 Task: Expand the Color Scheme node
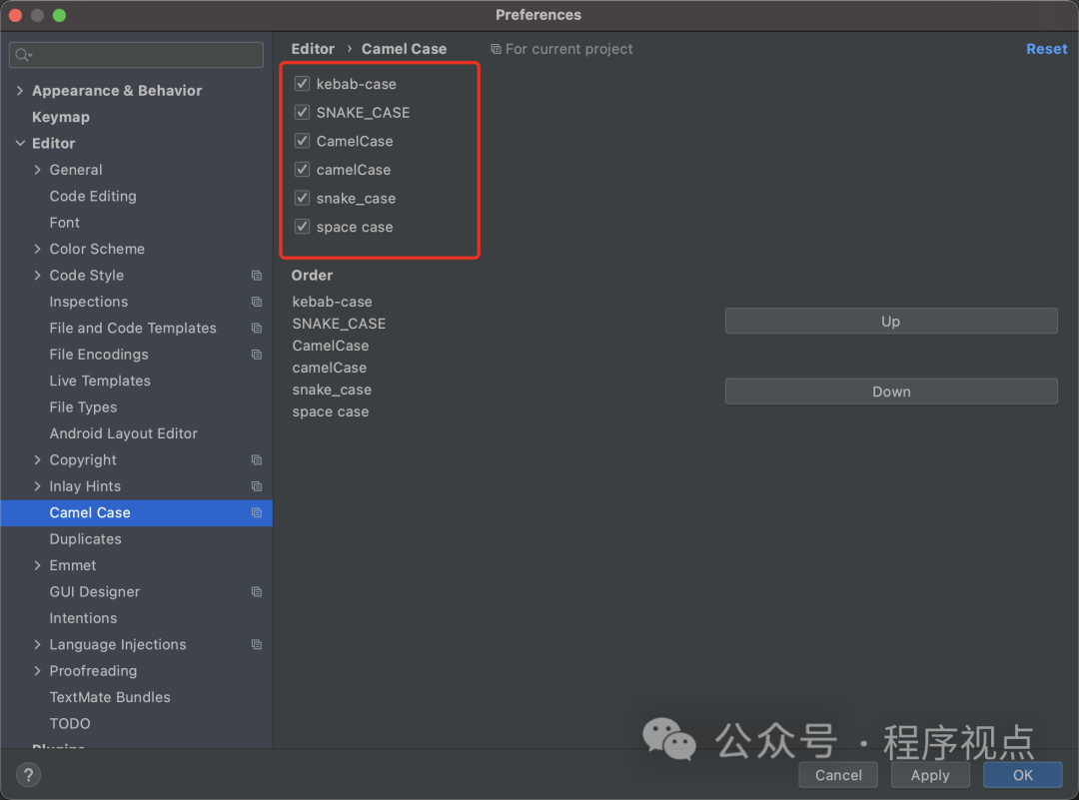coord(38,249)
